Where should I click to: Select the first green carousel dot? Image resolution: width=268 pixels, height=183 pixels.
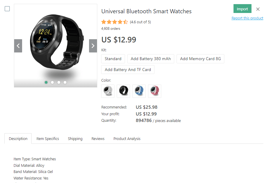click(46, 82)
